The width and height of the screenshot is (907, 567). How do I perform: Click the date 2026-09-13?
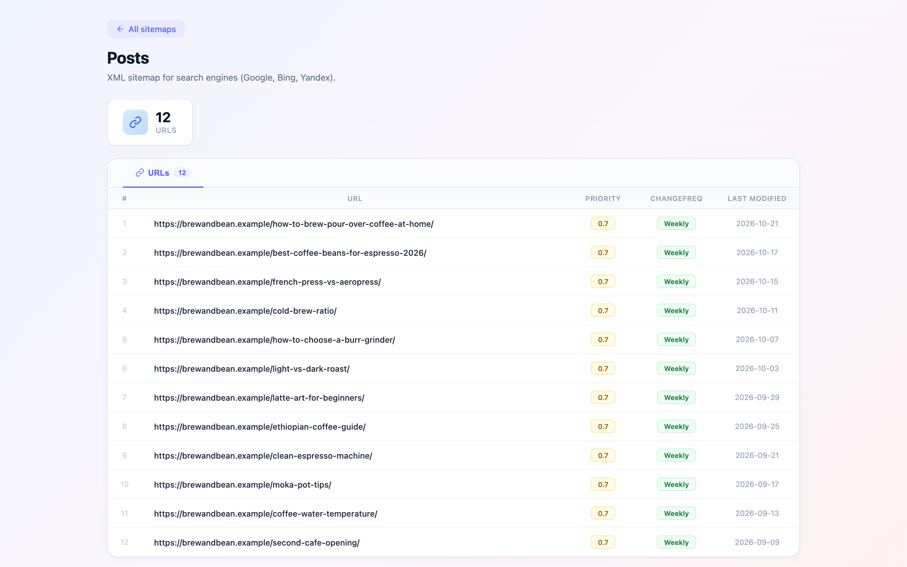point(757,513)
